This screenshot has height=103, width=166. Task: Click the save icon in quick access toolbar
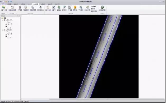[x=8, y=2]
